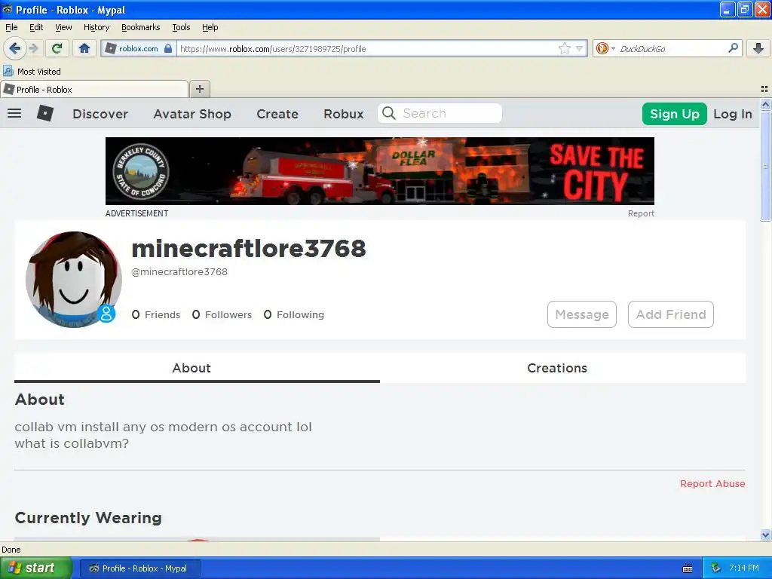Screen dimensions: 772x579
Task: Open the File menu
Action: coord(11,27)
